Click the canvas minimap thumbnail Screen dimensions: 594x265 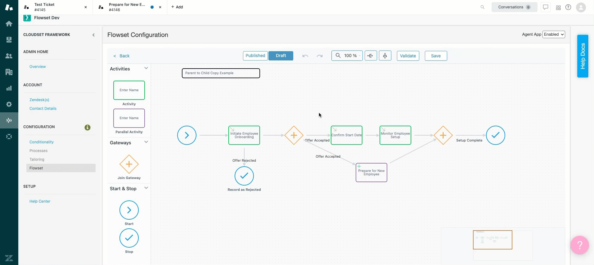click(493, 240)
